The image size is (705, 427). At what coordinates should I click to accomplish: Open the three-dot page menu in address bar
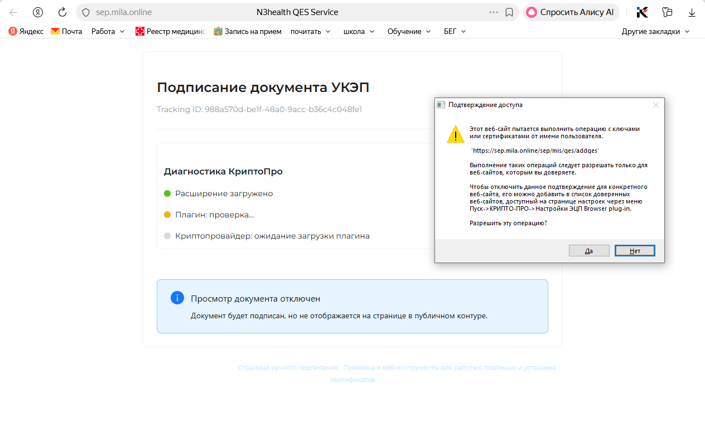coord(494,12)
